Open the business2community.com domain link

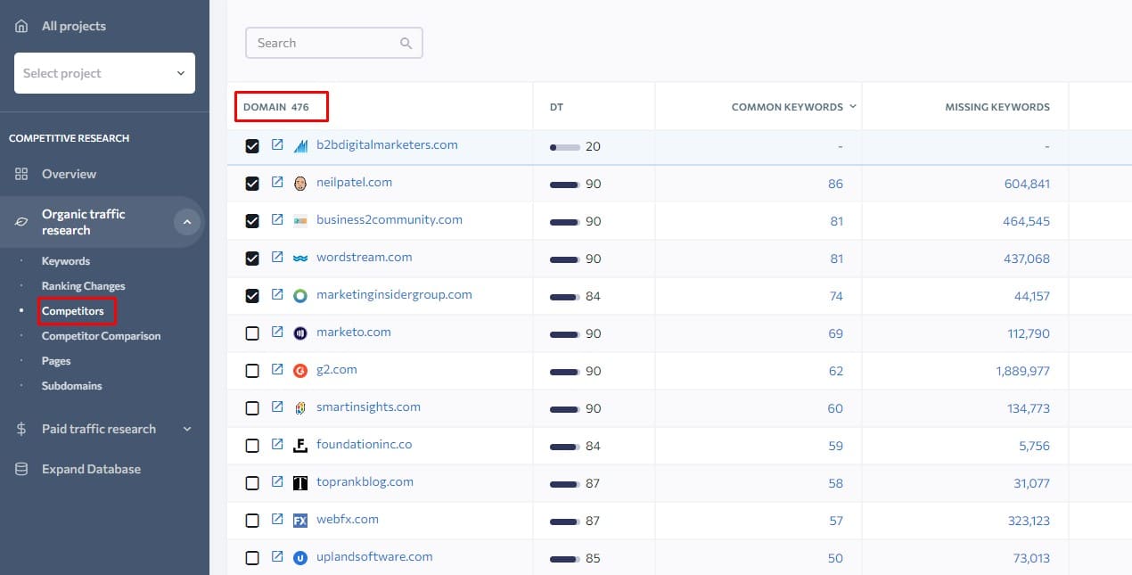[390, 220]
